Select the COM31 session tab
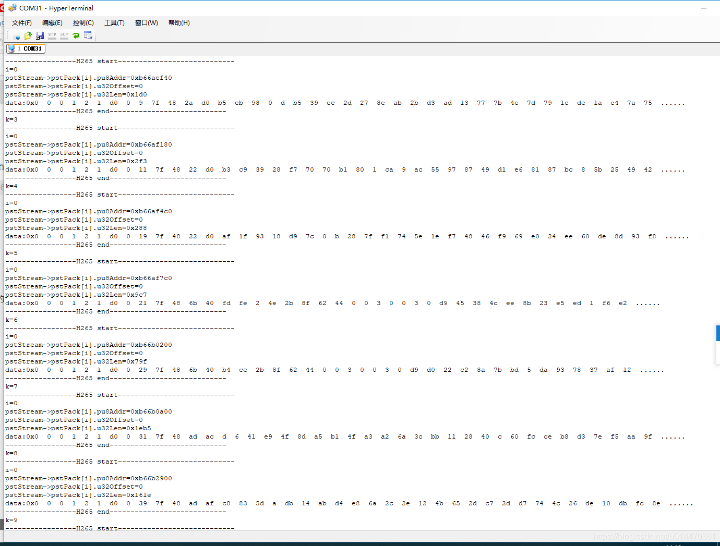 (26, 48)
